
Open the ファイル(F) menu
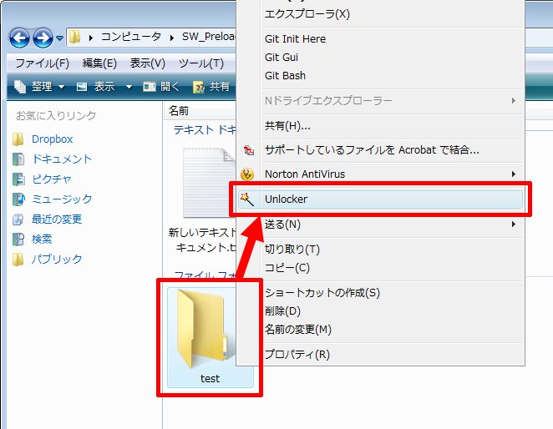coord(42,63)
